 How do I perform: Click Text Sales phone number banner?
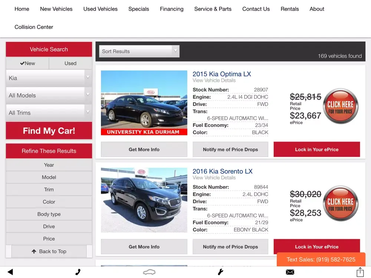tap(321, 259)
